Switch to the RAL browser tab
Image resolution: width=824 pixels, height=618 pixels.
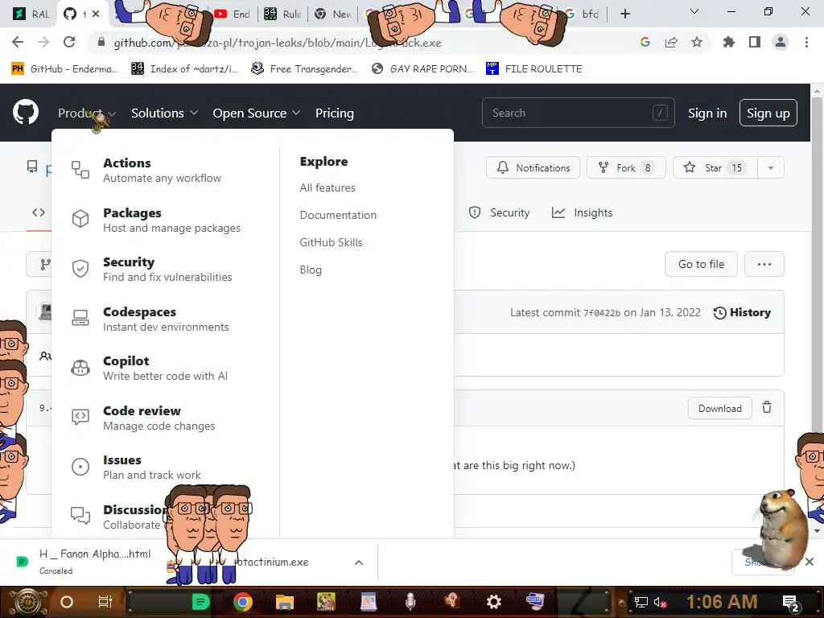point(31,14)
